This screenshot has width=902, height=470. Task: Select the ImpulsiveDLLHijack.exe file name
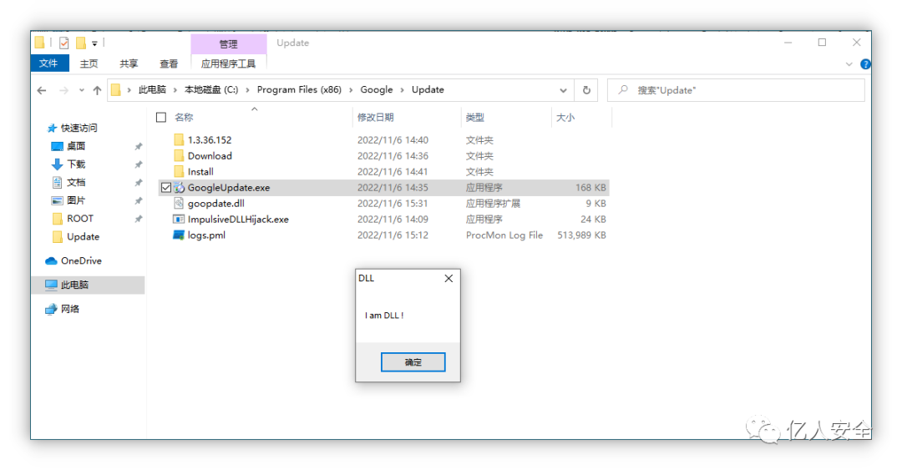(x=238, y=220)
